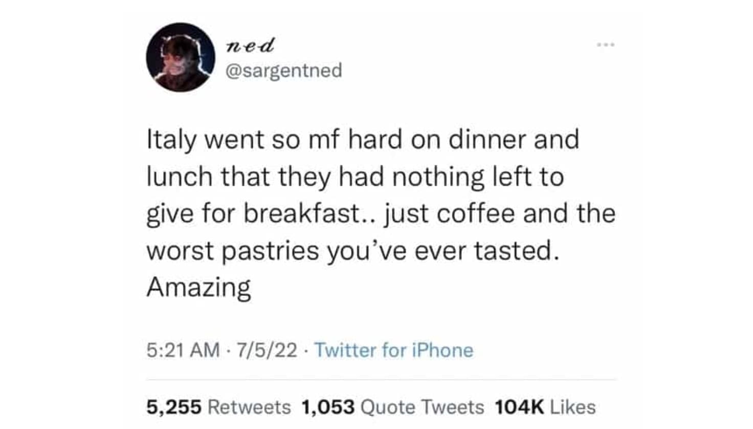Click the 7/5/22 tweet date
Screen dimensions: 753x429
[x=266, y=350]
